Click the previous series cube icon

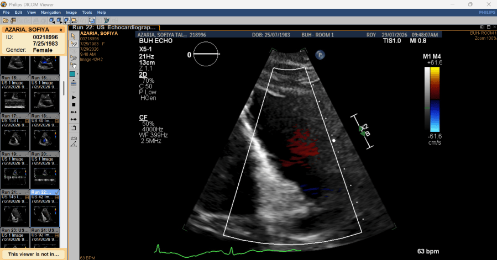coord(51,20)
